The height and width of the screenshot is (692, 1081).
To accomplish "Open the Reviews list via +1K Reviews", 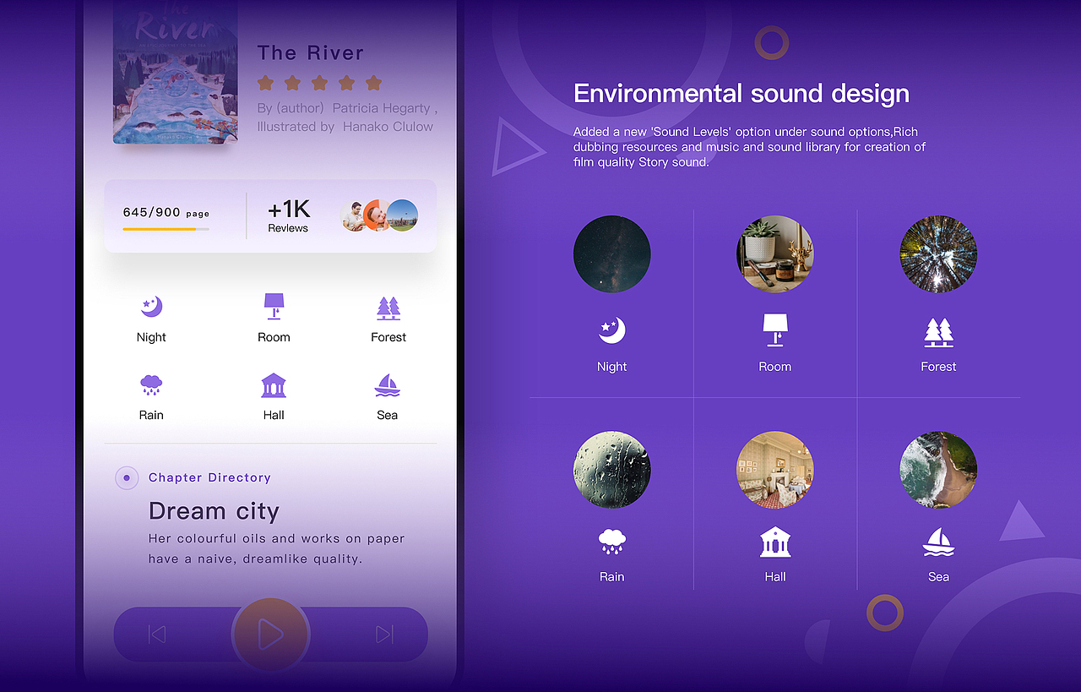I will pos(289,215).
